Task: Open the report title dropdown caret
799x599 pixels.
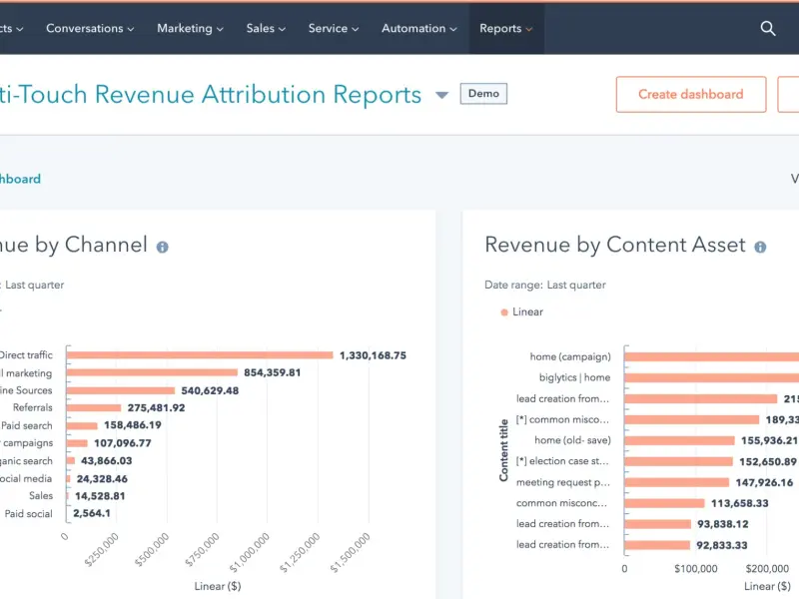Action: pos(441,96)
